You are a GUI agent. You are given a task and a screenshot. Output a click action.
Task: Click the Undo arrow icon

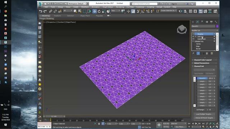[41, 11]
